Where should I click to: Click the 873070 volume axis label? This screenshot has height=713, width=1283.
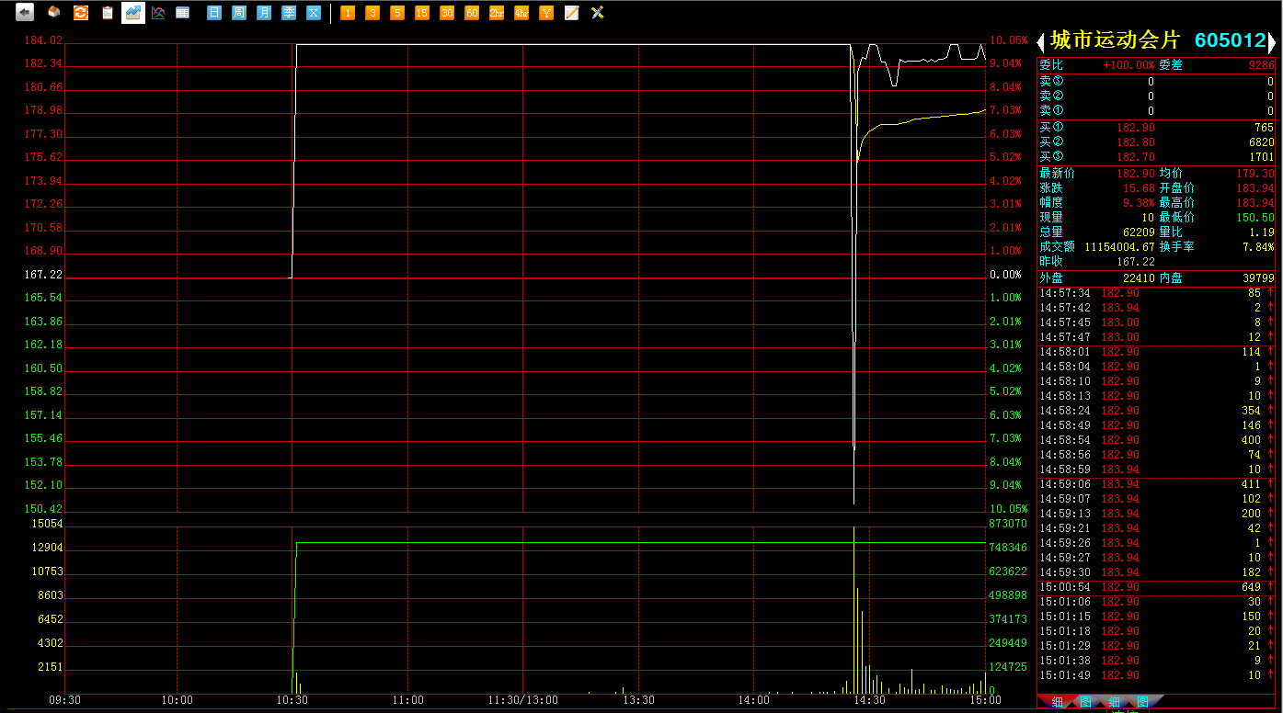1008,524
